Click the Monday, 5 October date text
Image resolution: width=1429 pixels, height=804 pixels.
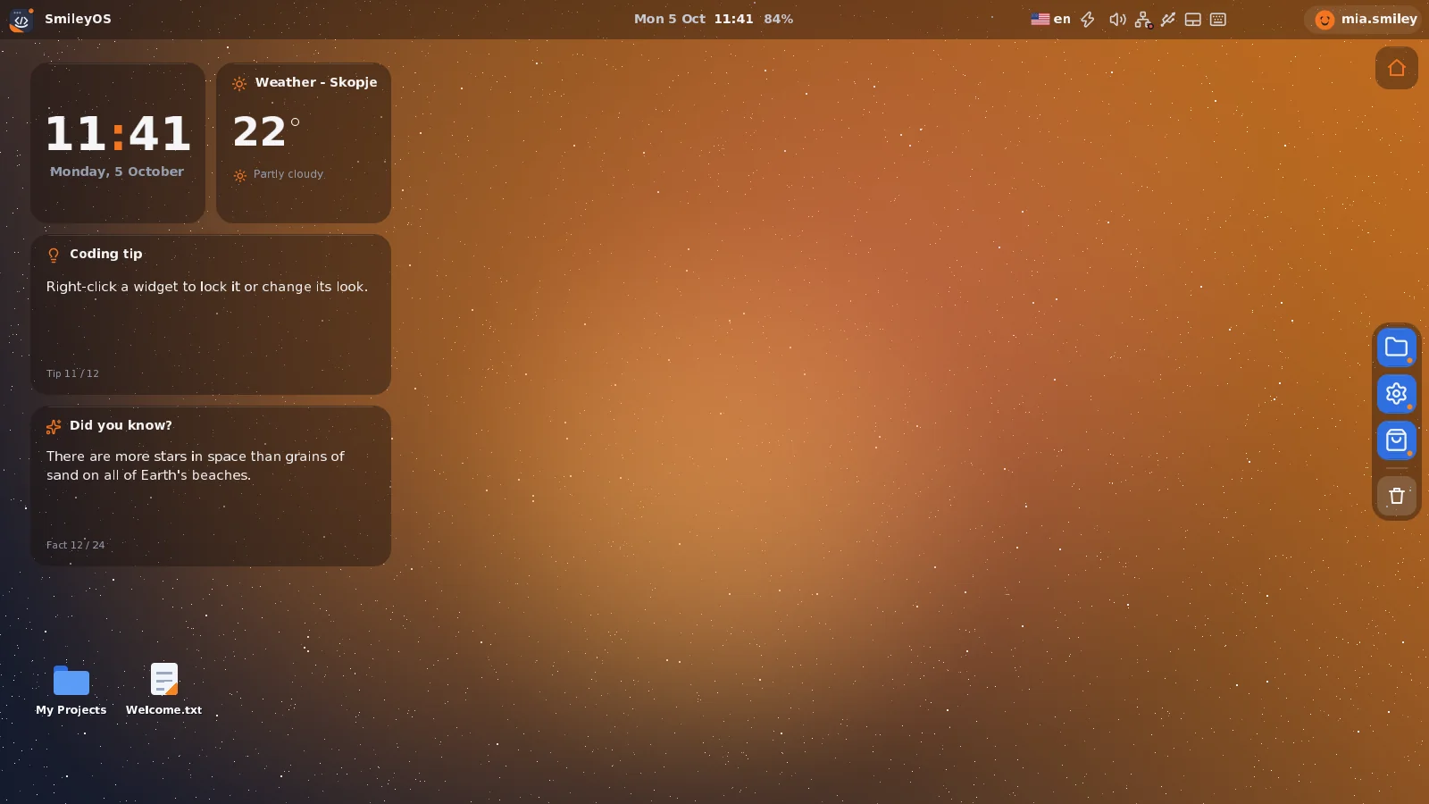pos(117,172)
